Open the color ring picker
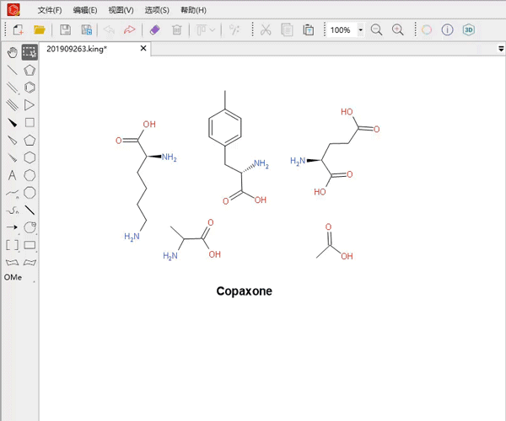Image resolution: width=506 pixels, height=421 pixels. coord(427,30)
